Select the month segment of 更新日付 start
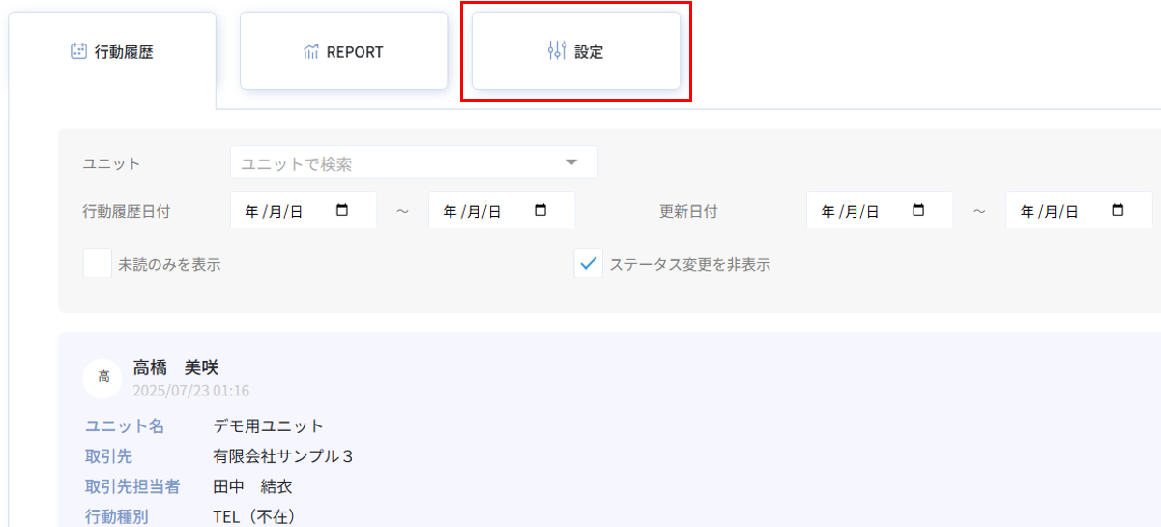This screenshot has width=1161, height=527. [x=848, y=211]
